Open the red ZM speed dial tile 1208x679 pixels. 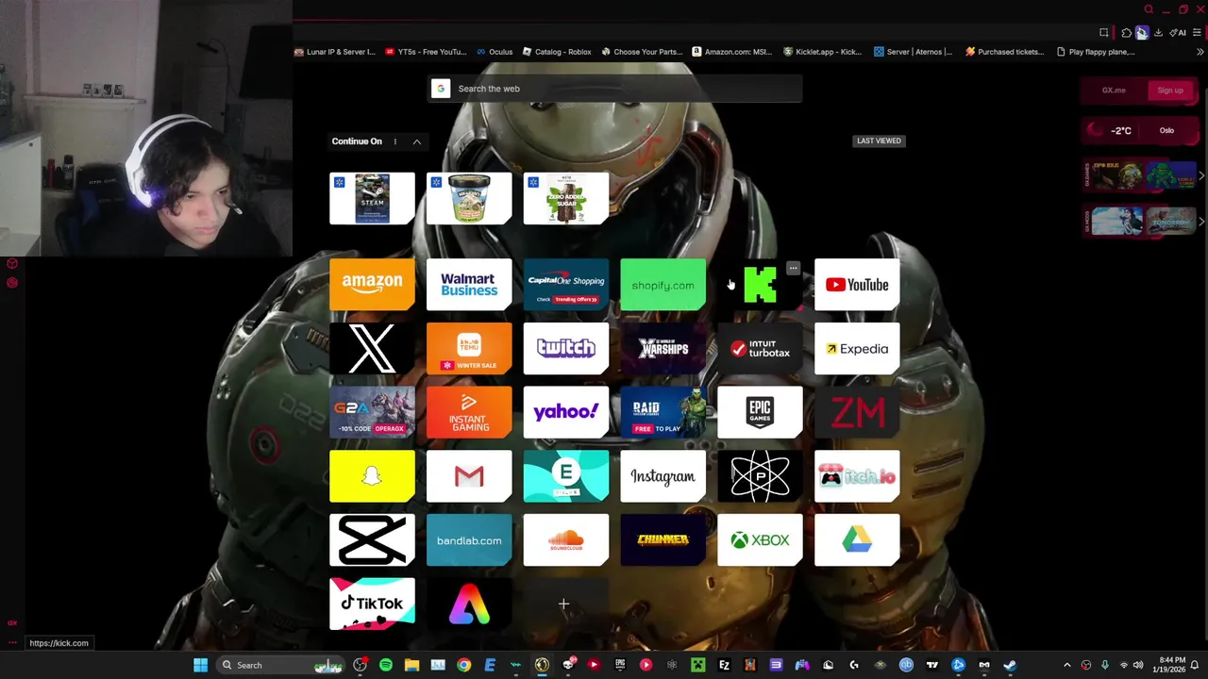pos(857,412)
